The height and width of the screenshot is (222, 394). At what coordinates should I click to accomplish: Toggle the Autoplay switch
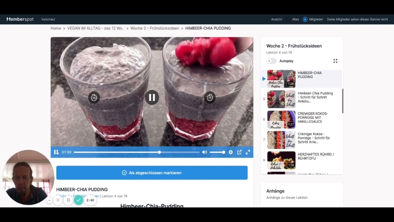tap(271, 61)
